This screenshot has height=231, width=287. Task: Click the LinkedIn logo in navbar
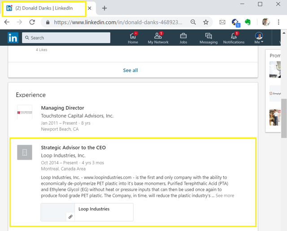[x=13, y=38]
